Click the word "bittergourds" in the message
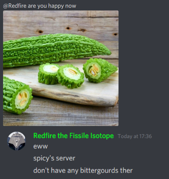 coord(99,171)
